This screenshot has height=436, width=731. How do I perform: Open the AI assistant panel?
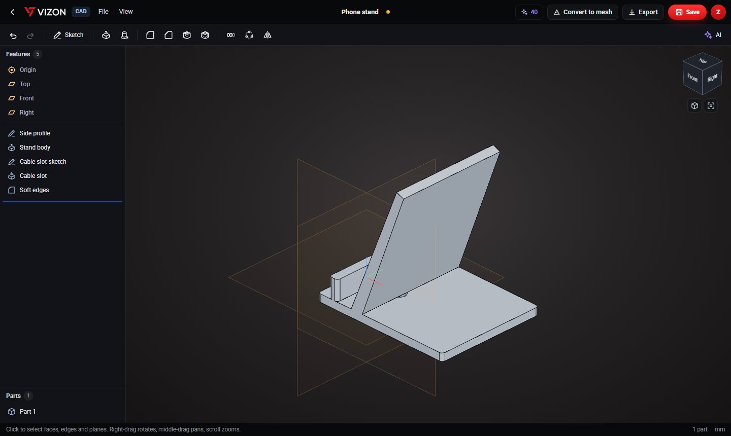[713, 35]
